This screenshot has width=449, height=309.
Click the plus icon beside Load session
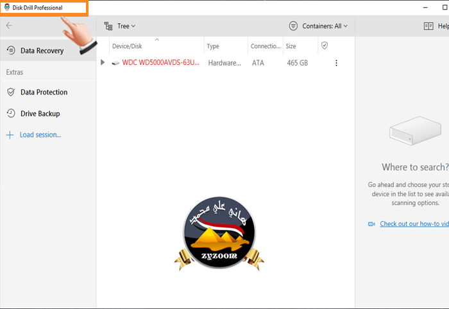coord(10,135)
